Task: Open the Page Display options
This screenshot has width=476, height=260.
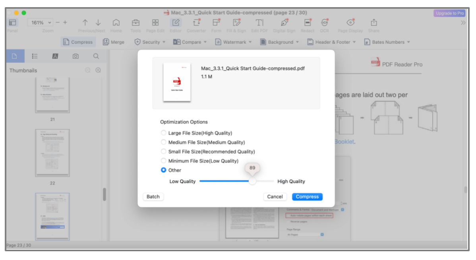Action: click(350, 23)
